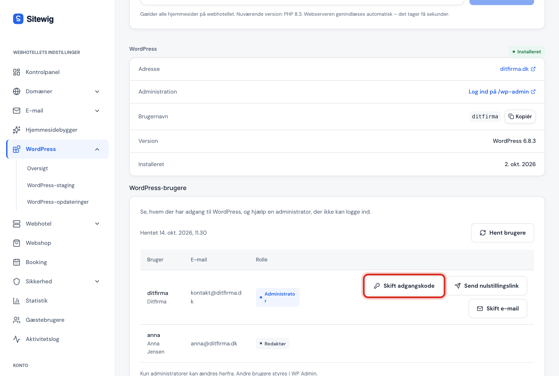The width and height of the screenshot is (559, 376).
Task: Expand the Sikkerhed submenu chevron
Action: click(97, 281)
